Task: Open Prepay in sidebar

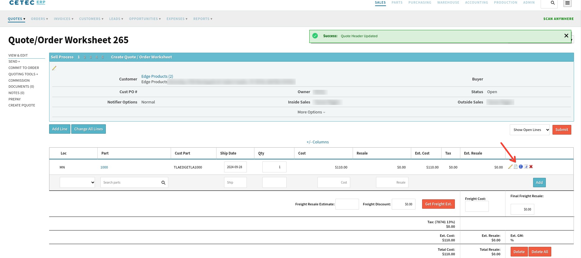Action: tap(15, 99)
